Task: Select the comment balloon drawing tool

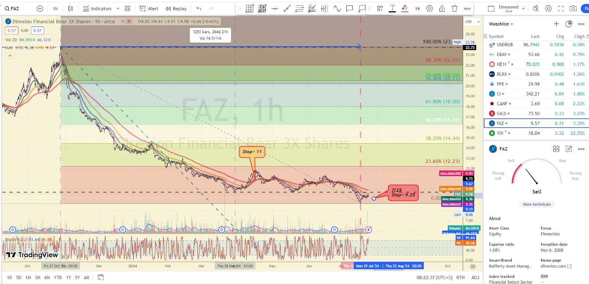Action: (x=350, y=8)
